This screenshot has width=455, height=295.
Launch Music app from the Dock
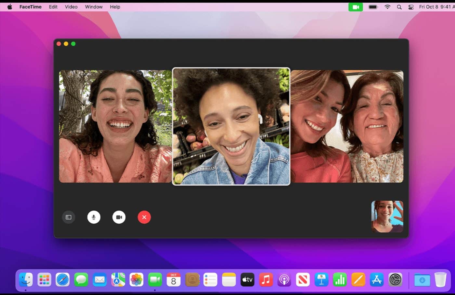click(x=266, y=280)
